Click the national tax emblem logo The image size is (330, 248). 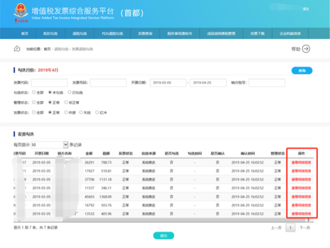point(21,13)
